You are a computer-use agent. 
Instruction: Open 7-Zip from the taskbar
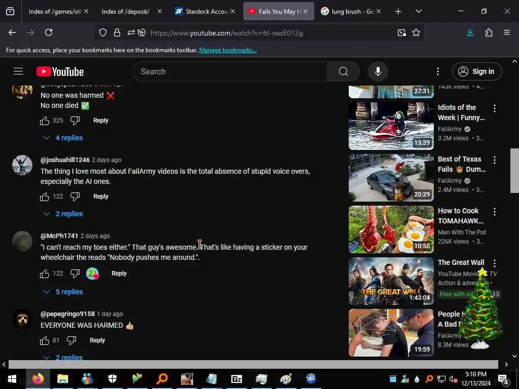236,379
